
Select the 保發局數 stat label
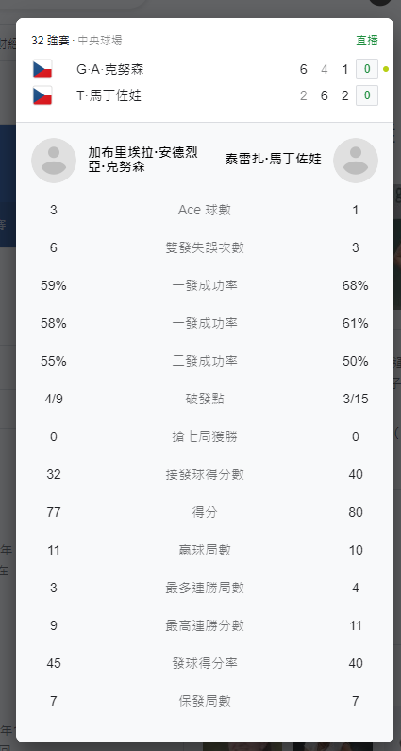205,701
